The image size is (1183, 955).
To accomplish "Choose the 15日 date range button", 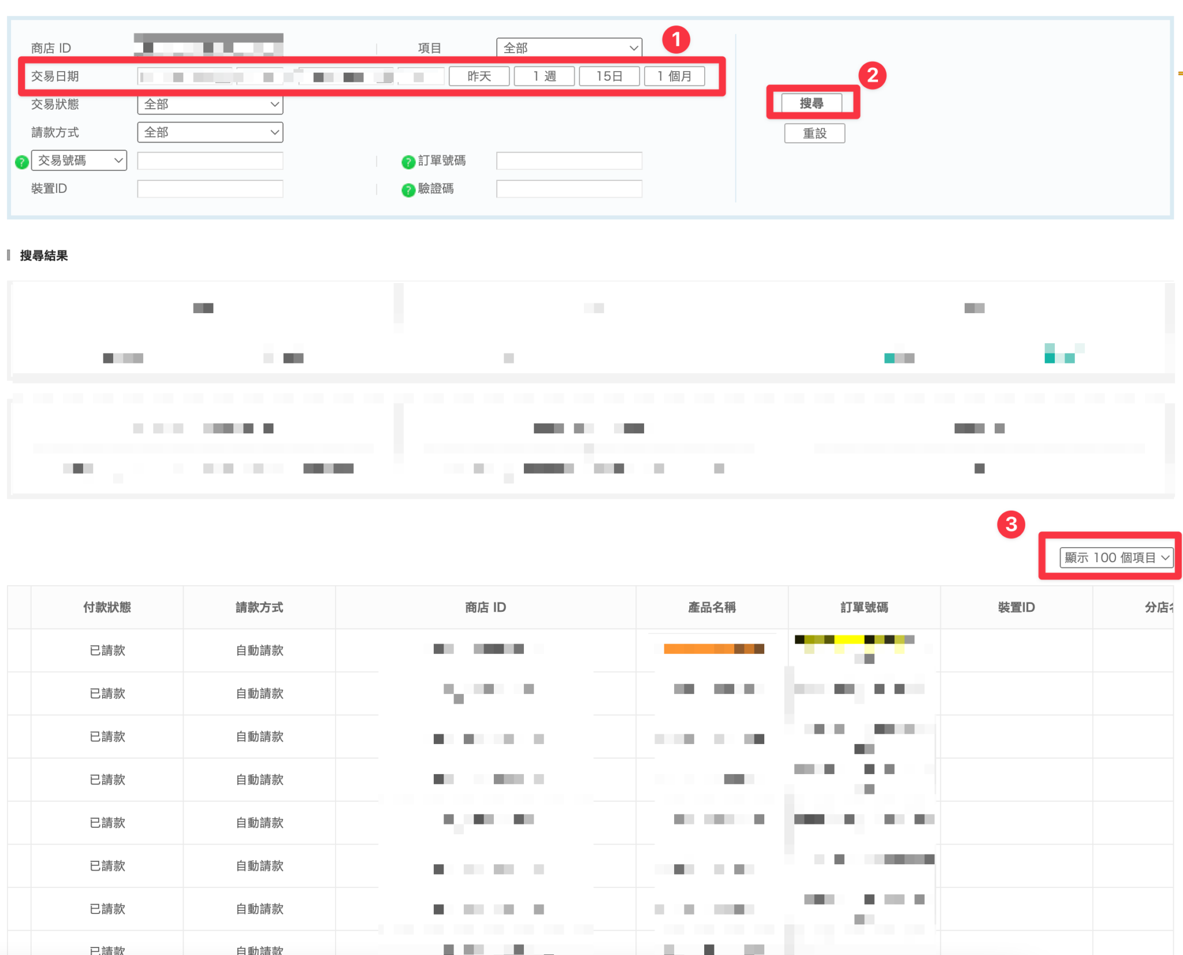I will [609, 76].
